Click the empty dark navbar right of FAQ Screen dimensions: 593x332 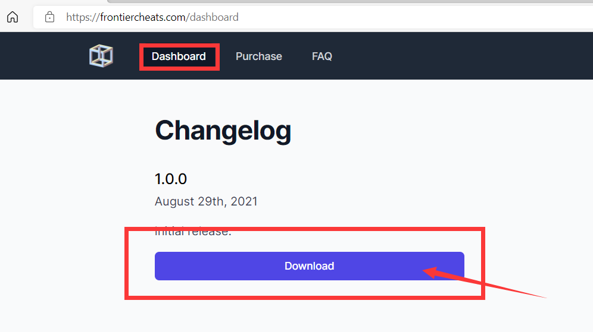[461, 56]
